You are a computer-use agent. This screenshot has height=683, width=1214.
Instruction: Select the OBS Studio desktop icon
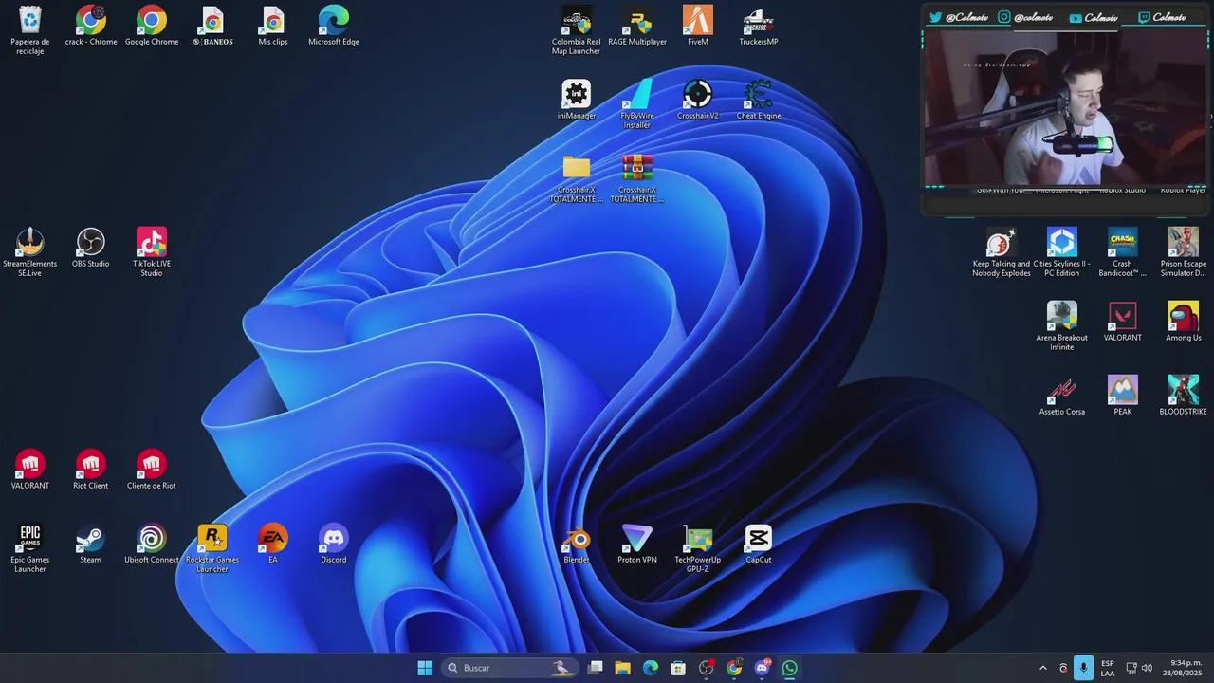91,248
